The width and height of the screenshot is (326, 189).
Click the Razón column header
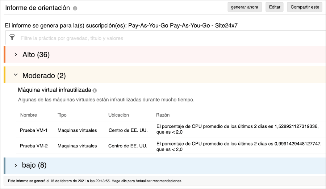tap(163, 115)
